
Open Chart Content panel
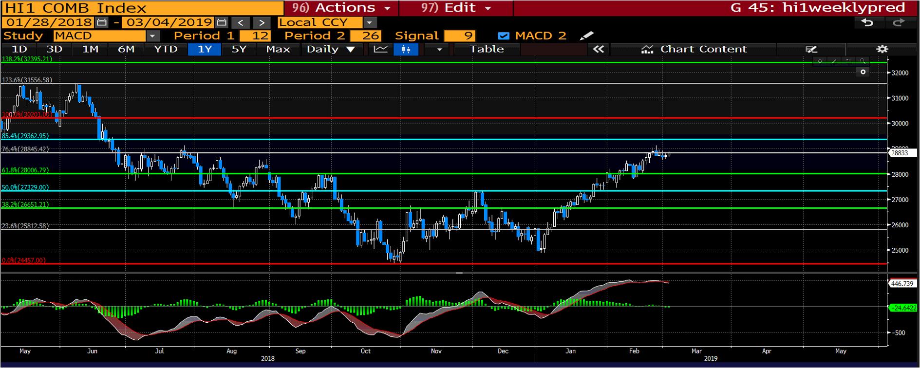click(x=694, y=49)
